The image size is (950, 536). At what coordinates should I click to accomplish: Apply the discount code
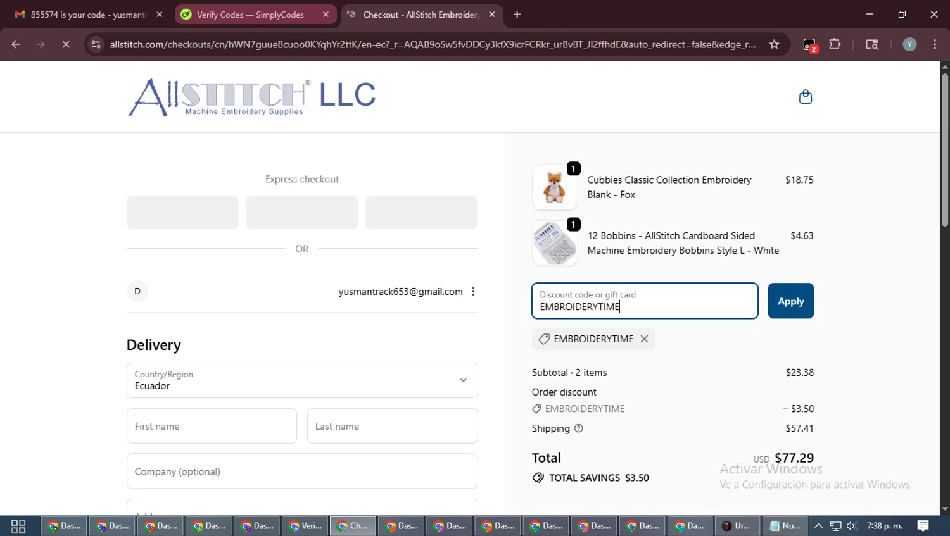click(x=790, y=301)
